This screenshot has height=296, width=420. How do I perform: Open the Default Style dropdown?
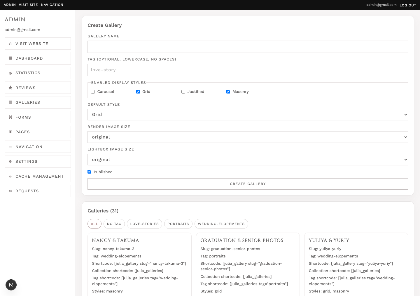click(248, 115)
